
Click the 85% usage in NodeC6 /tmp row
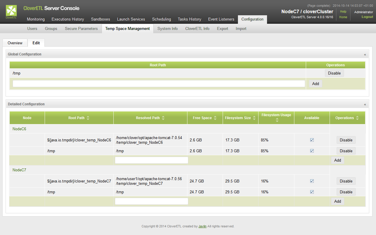tap(265, 151)
